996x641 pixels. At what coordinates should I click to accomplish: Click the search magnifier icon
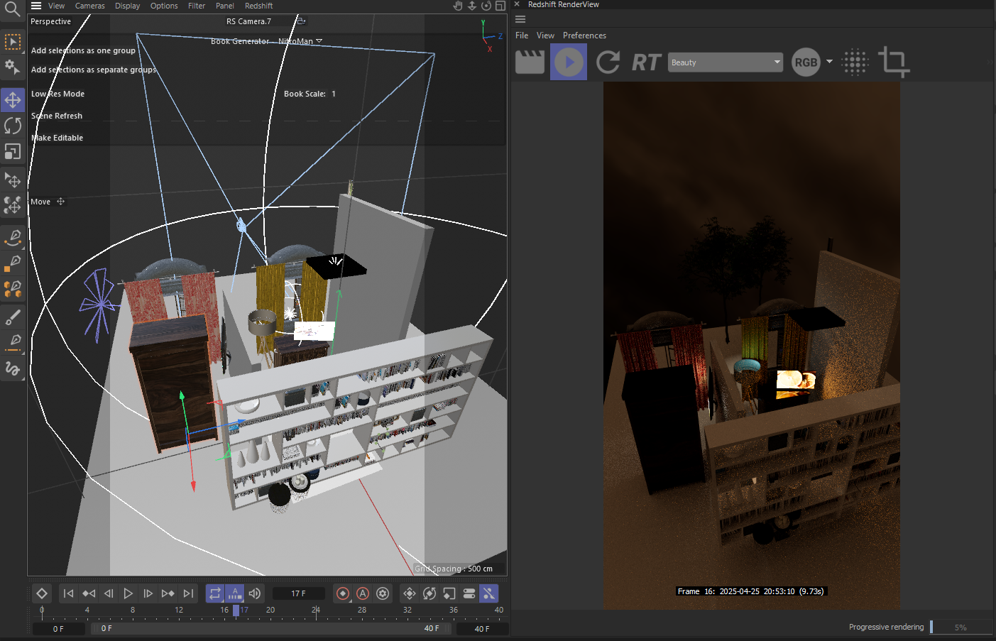point(12,9)
